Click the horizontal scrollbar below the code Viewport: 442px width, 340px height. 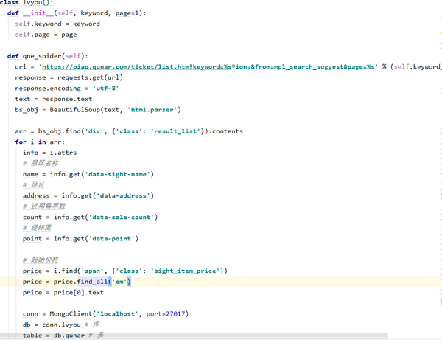click(x=194, y=335)
